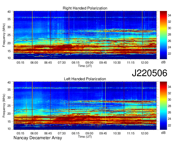Click the "dB" unit under the Left Handed colorbar

coord(163,133)
